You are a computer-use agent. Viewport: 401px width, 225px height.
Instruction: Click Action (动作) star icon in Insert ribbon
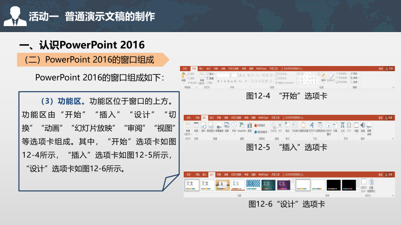point(280,125)
